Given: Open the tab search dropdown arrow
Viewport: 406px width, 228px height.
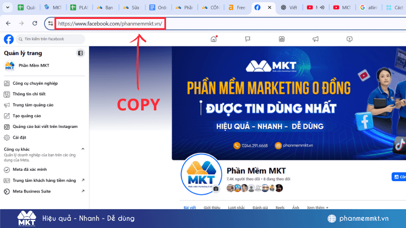Looking at the screenshot, I should pyautogui.click(x=8, y=7).
